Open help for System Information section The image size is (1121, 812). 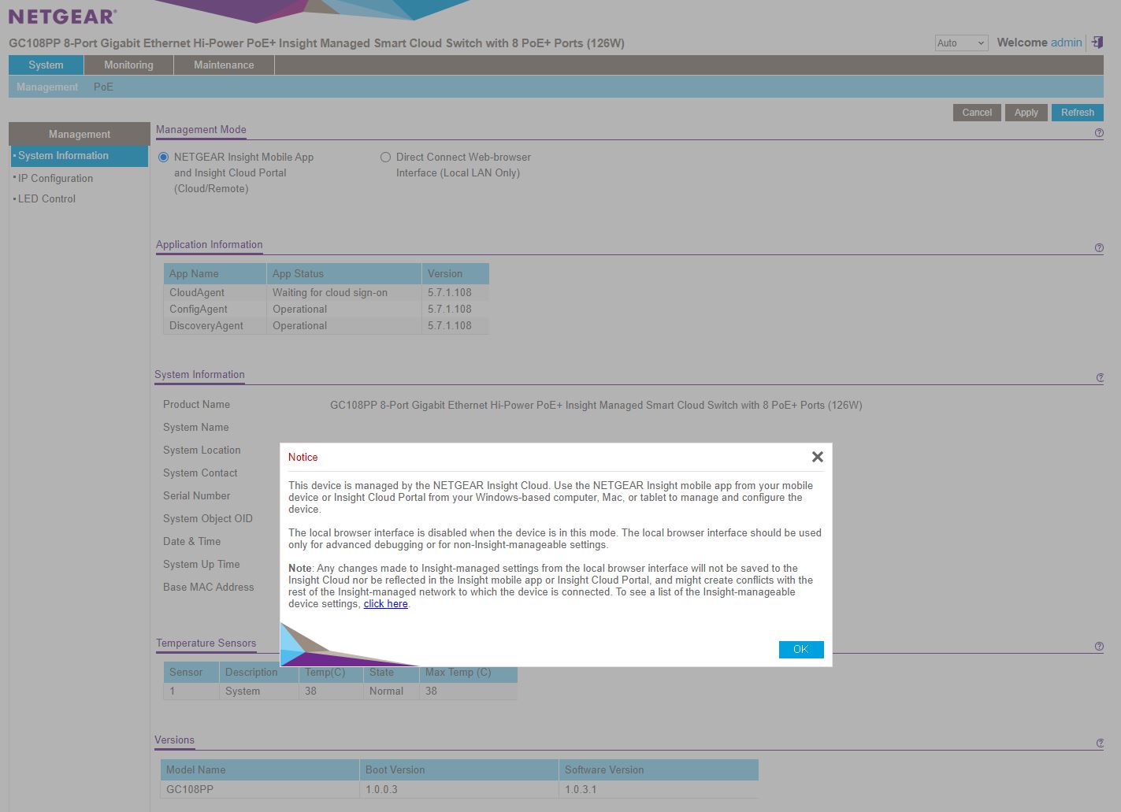1100,378
